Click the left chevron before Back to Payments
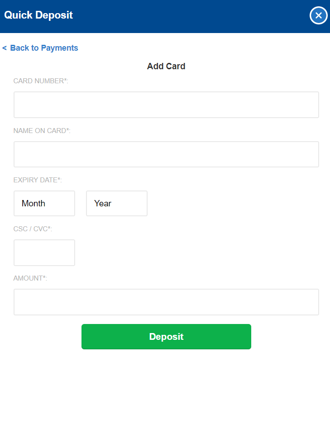The image size is (330, 424). tap(5, 48)
